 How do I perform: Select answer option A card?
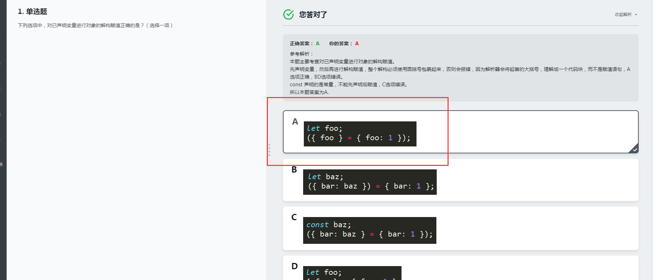click(460, 132)
